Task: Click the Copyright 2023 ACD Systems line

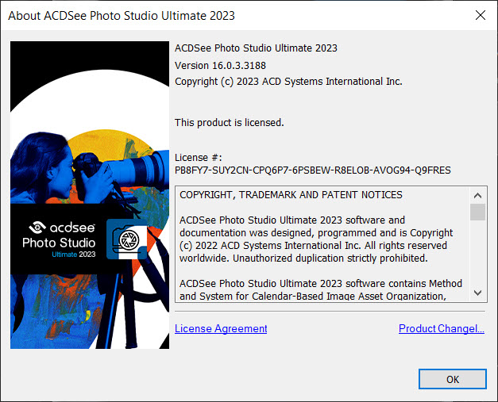Action: click(x=288, y=82)
